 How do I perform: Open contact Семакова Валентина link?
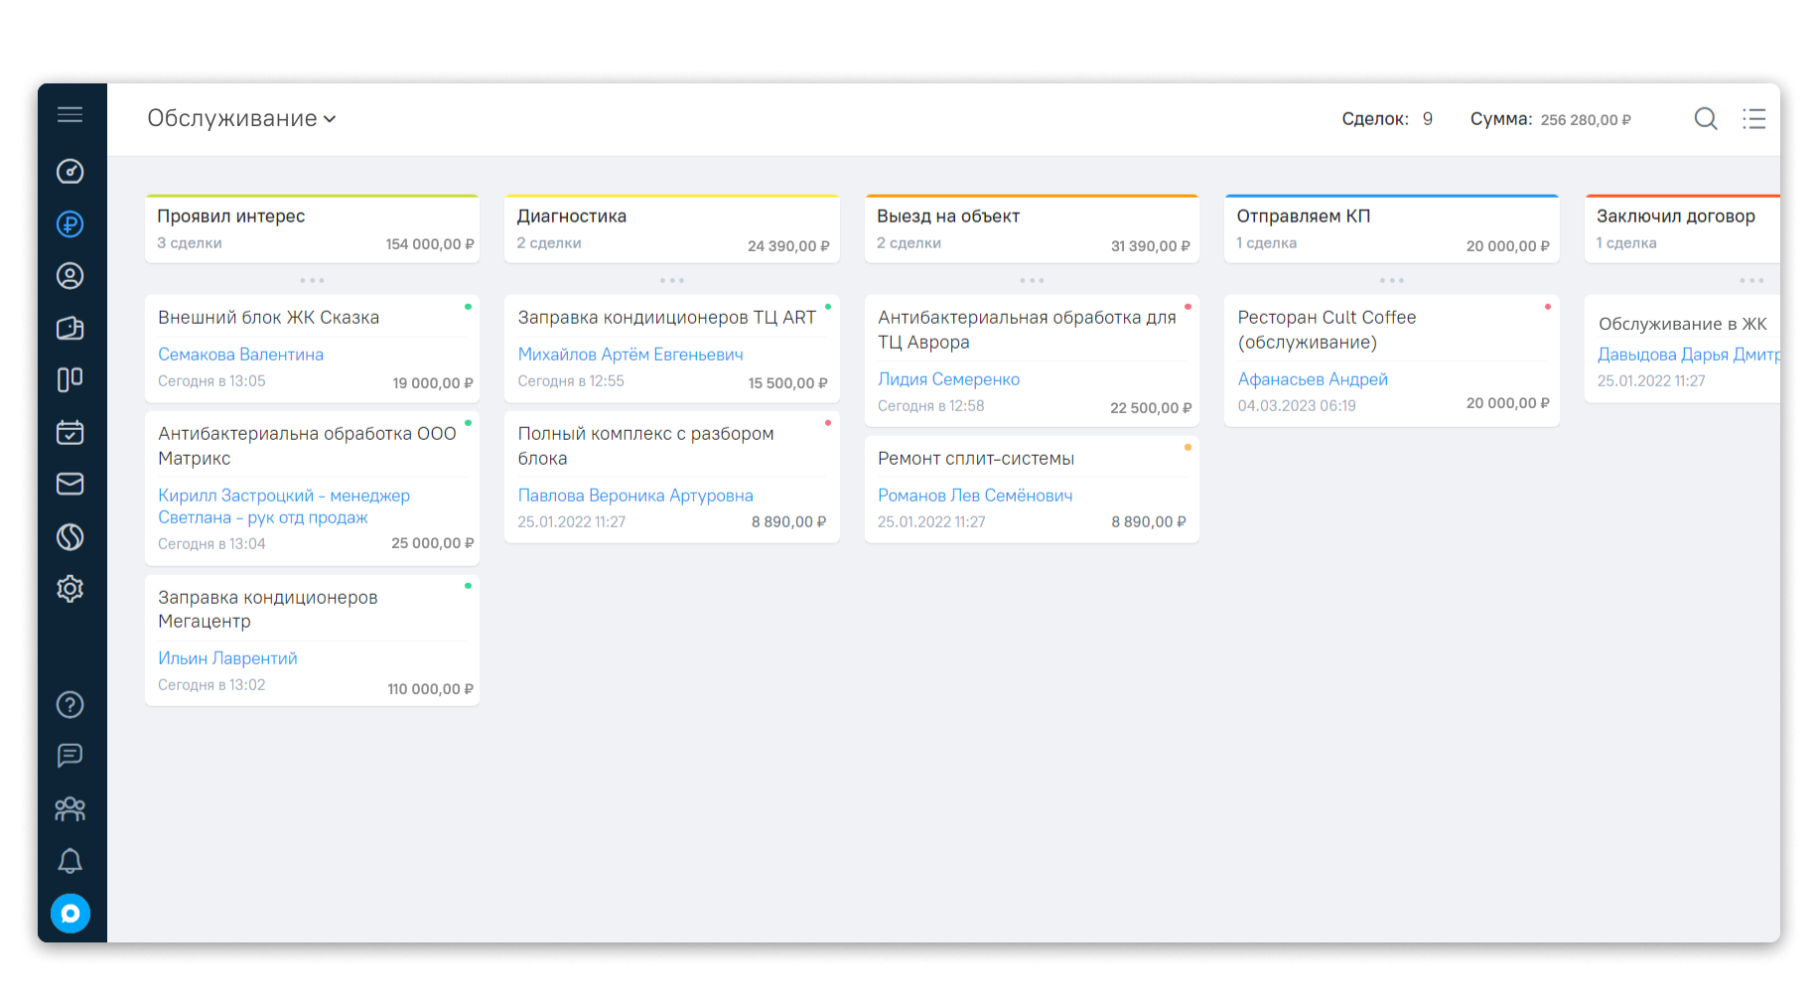pyautogui.click(x=240, y=355)
